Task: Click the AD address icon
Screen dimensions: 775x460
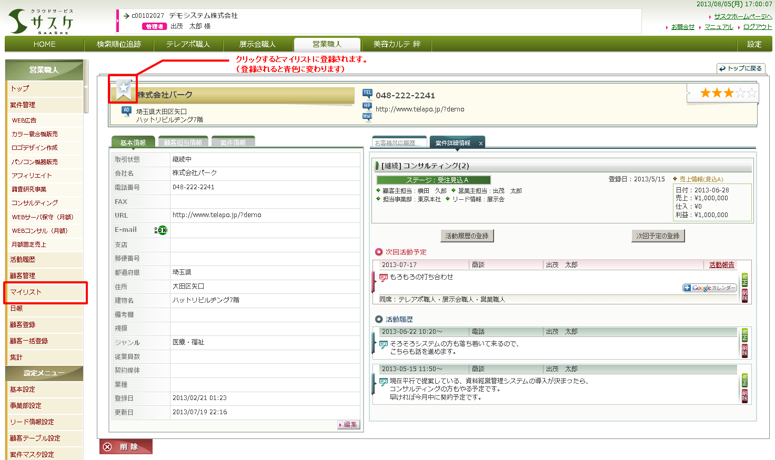Action: [x=126, y=110]
